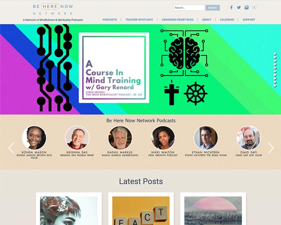
Task: Click the Search button
Action: coord(213,7)
